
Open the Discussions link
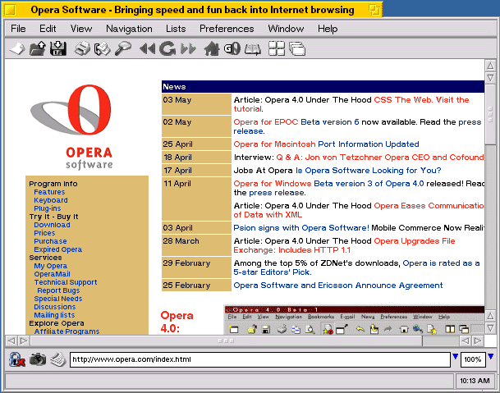(55, 307)
